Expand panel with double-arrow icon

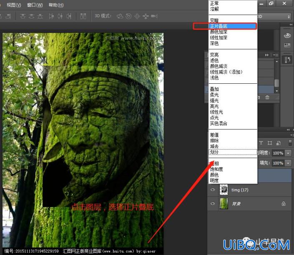coord(266,55)
